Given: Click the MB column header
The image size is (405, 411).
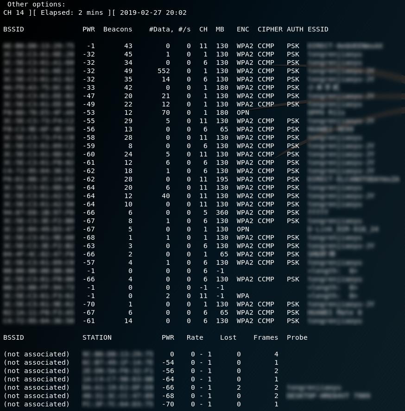Looking at the screenshot, I should [220, 29].
